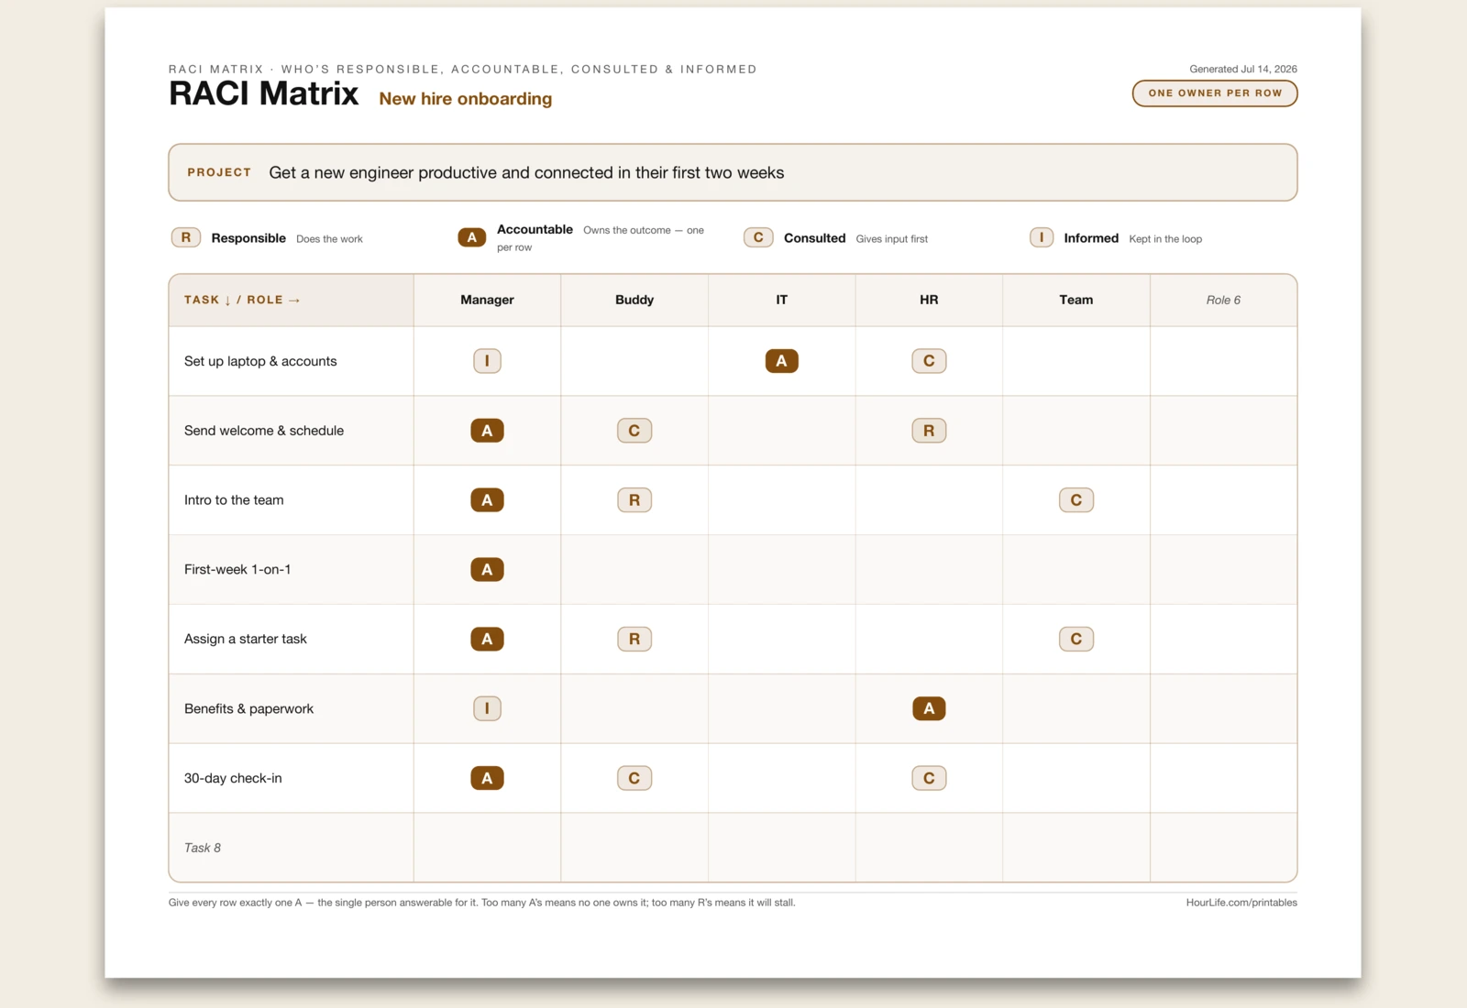Click HR's A badge for Benefits & paperwork
Image resolution: width=1467 pixels, height=1008 pixels.
pyautogui.click(x=929, y=708)
